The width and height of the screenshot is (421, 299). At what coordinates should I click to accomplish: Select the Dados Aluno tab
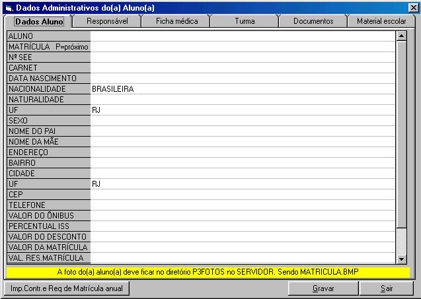tap(39, 21)
